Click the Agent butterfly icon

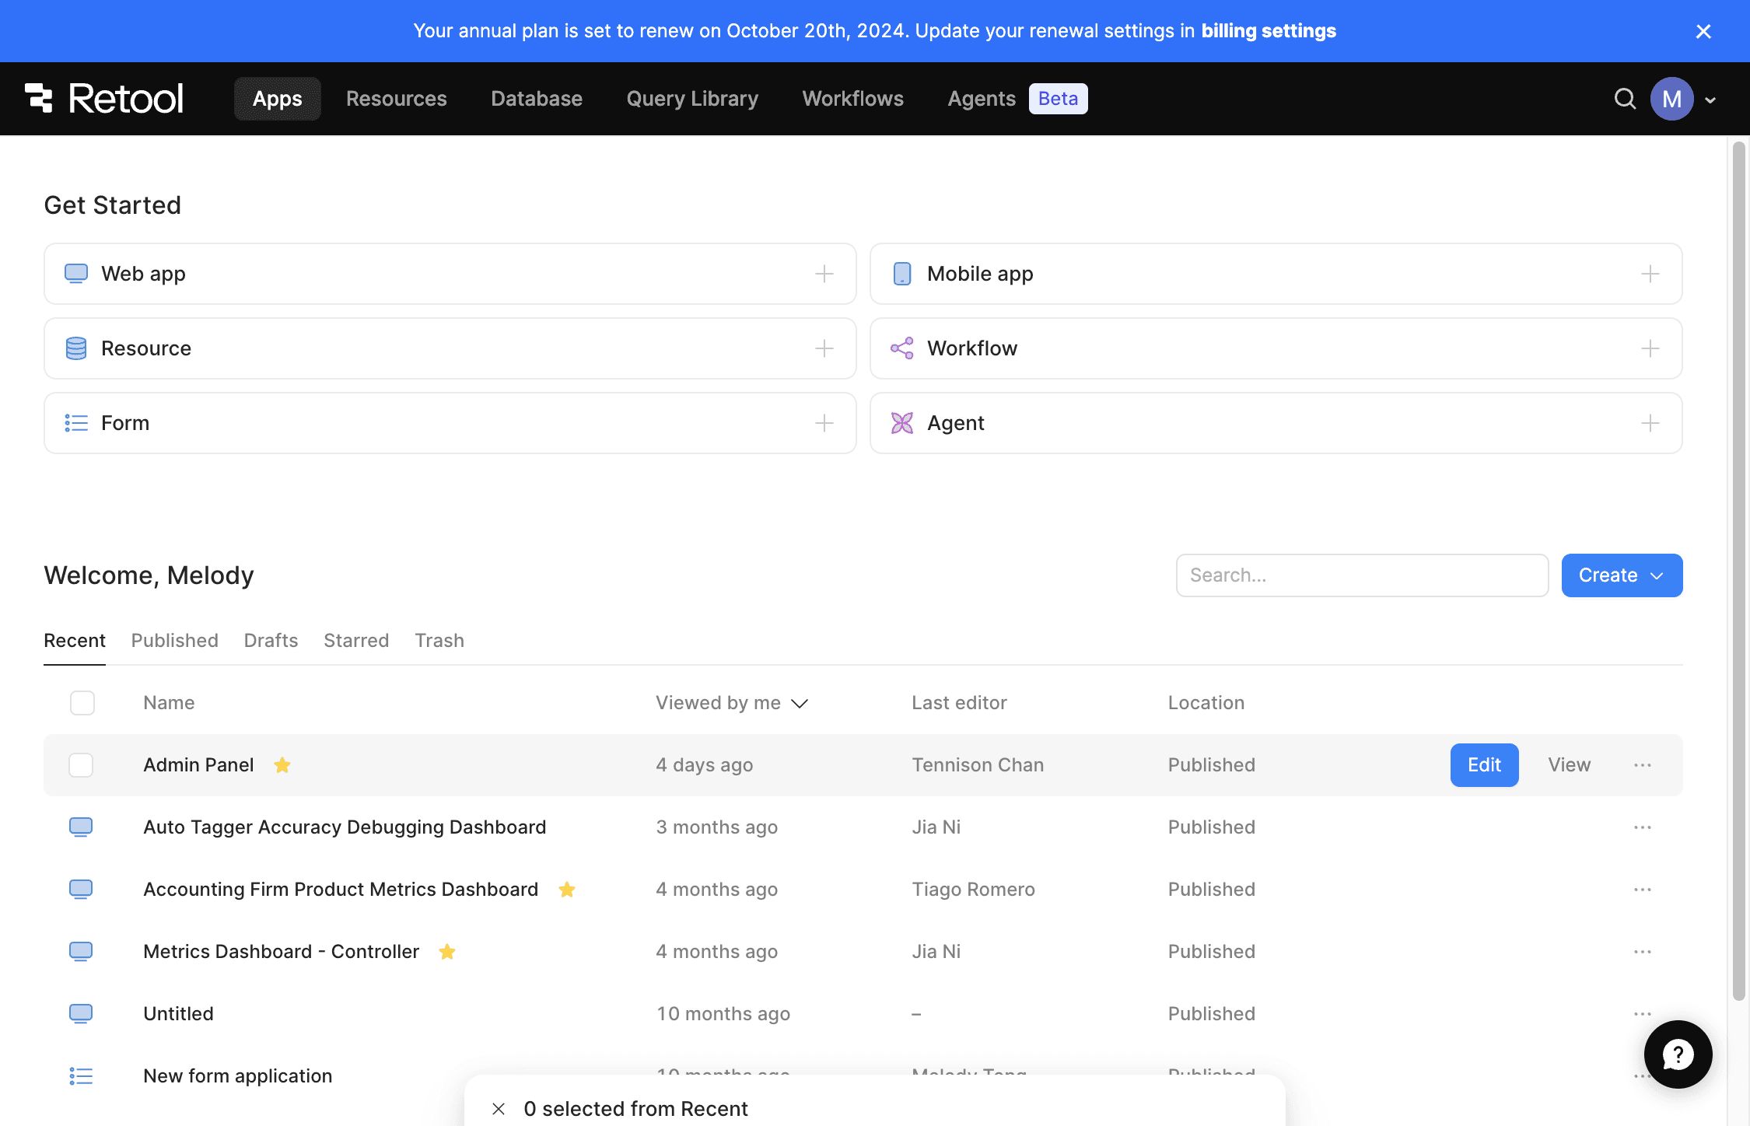901,423
